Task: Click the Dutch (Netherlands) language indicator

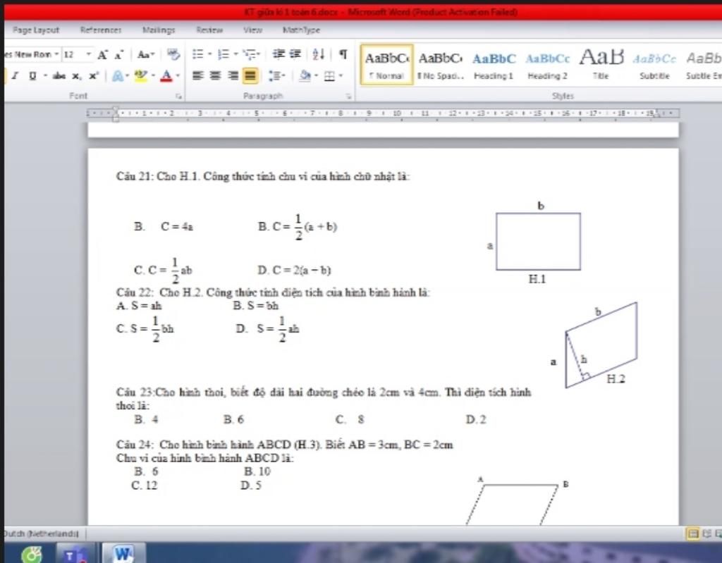Action: [40, 534]
